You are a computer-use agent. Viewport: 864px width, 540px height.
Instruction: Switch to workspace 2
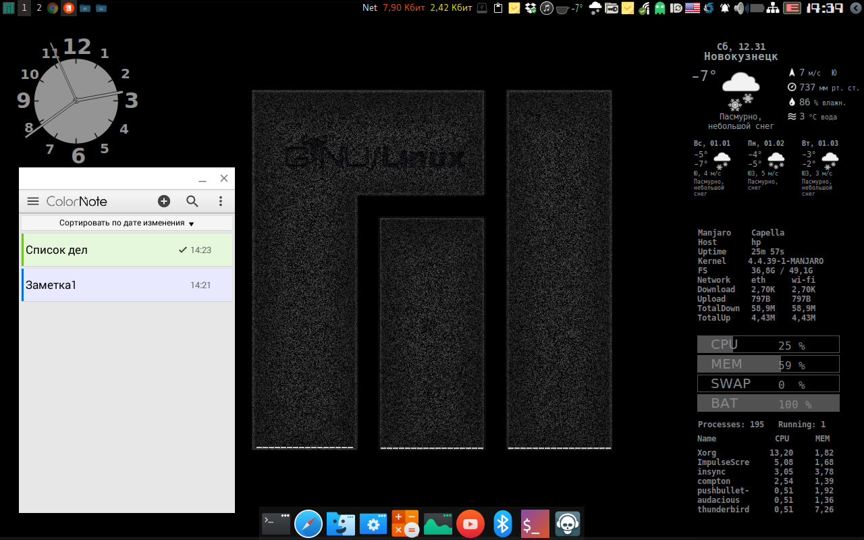click(x=39, y=8)
